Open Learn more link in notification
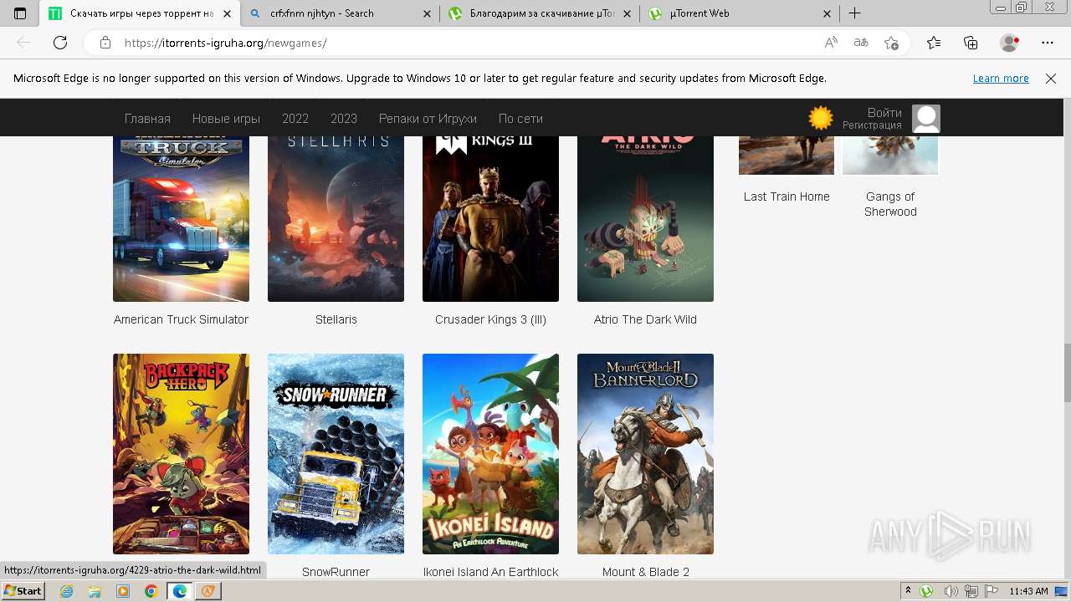 (1001, 78)
